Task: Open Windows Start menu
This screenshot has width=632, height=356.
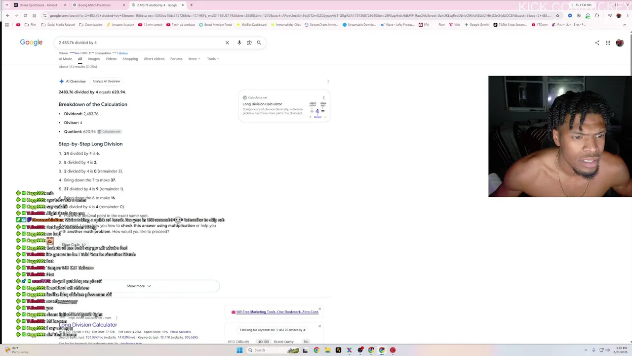Action: pyautogui.click(x=239, y=350)
